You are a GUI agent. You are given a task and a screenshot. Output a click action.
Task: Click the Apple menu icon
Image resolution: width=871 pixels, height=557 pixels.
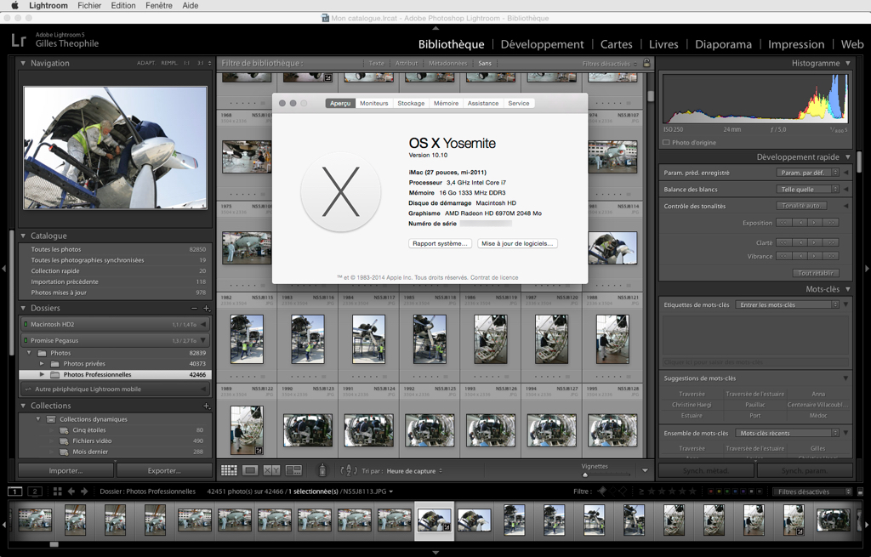tap(15, 6)
